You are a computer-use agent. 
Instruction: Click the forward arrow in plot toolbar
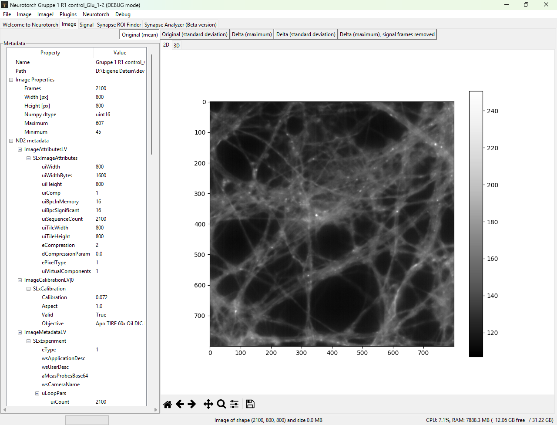tap(191, 405)
